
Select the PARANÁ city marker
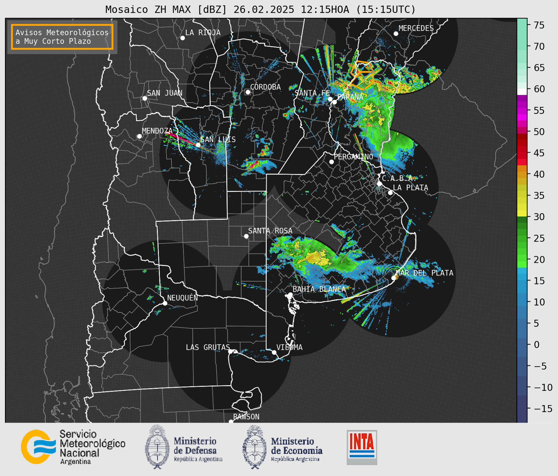point(335,102)
